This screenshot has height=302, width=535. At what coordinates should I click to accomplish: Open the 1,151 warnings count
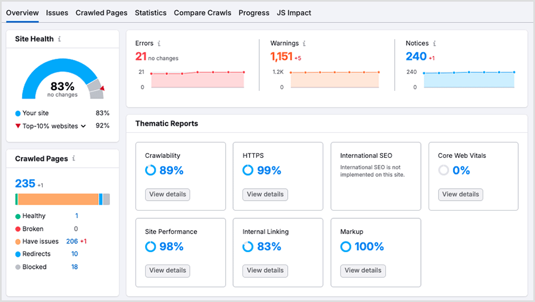point(282,56)
